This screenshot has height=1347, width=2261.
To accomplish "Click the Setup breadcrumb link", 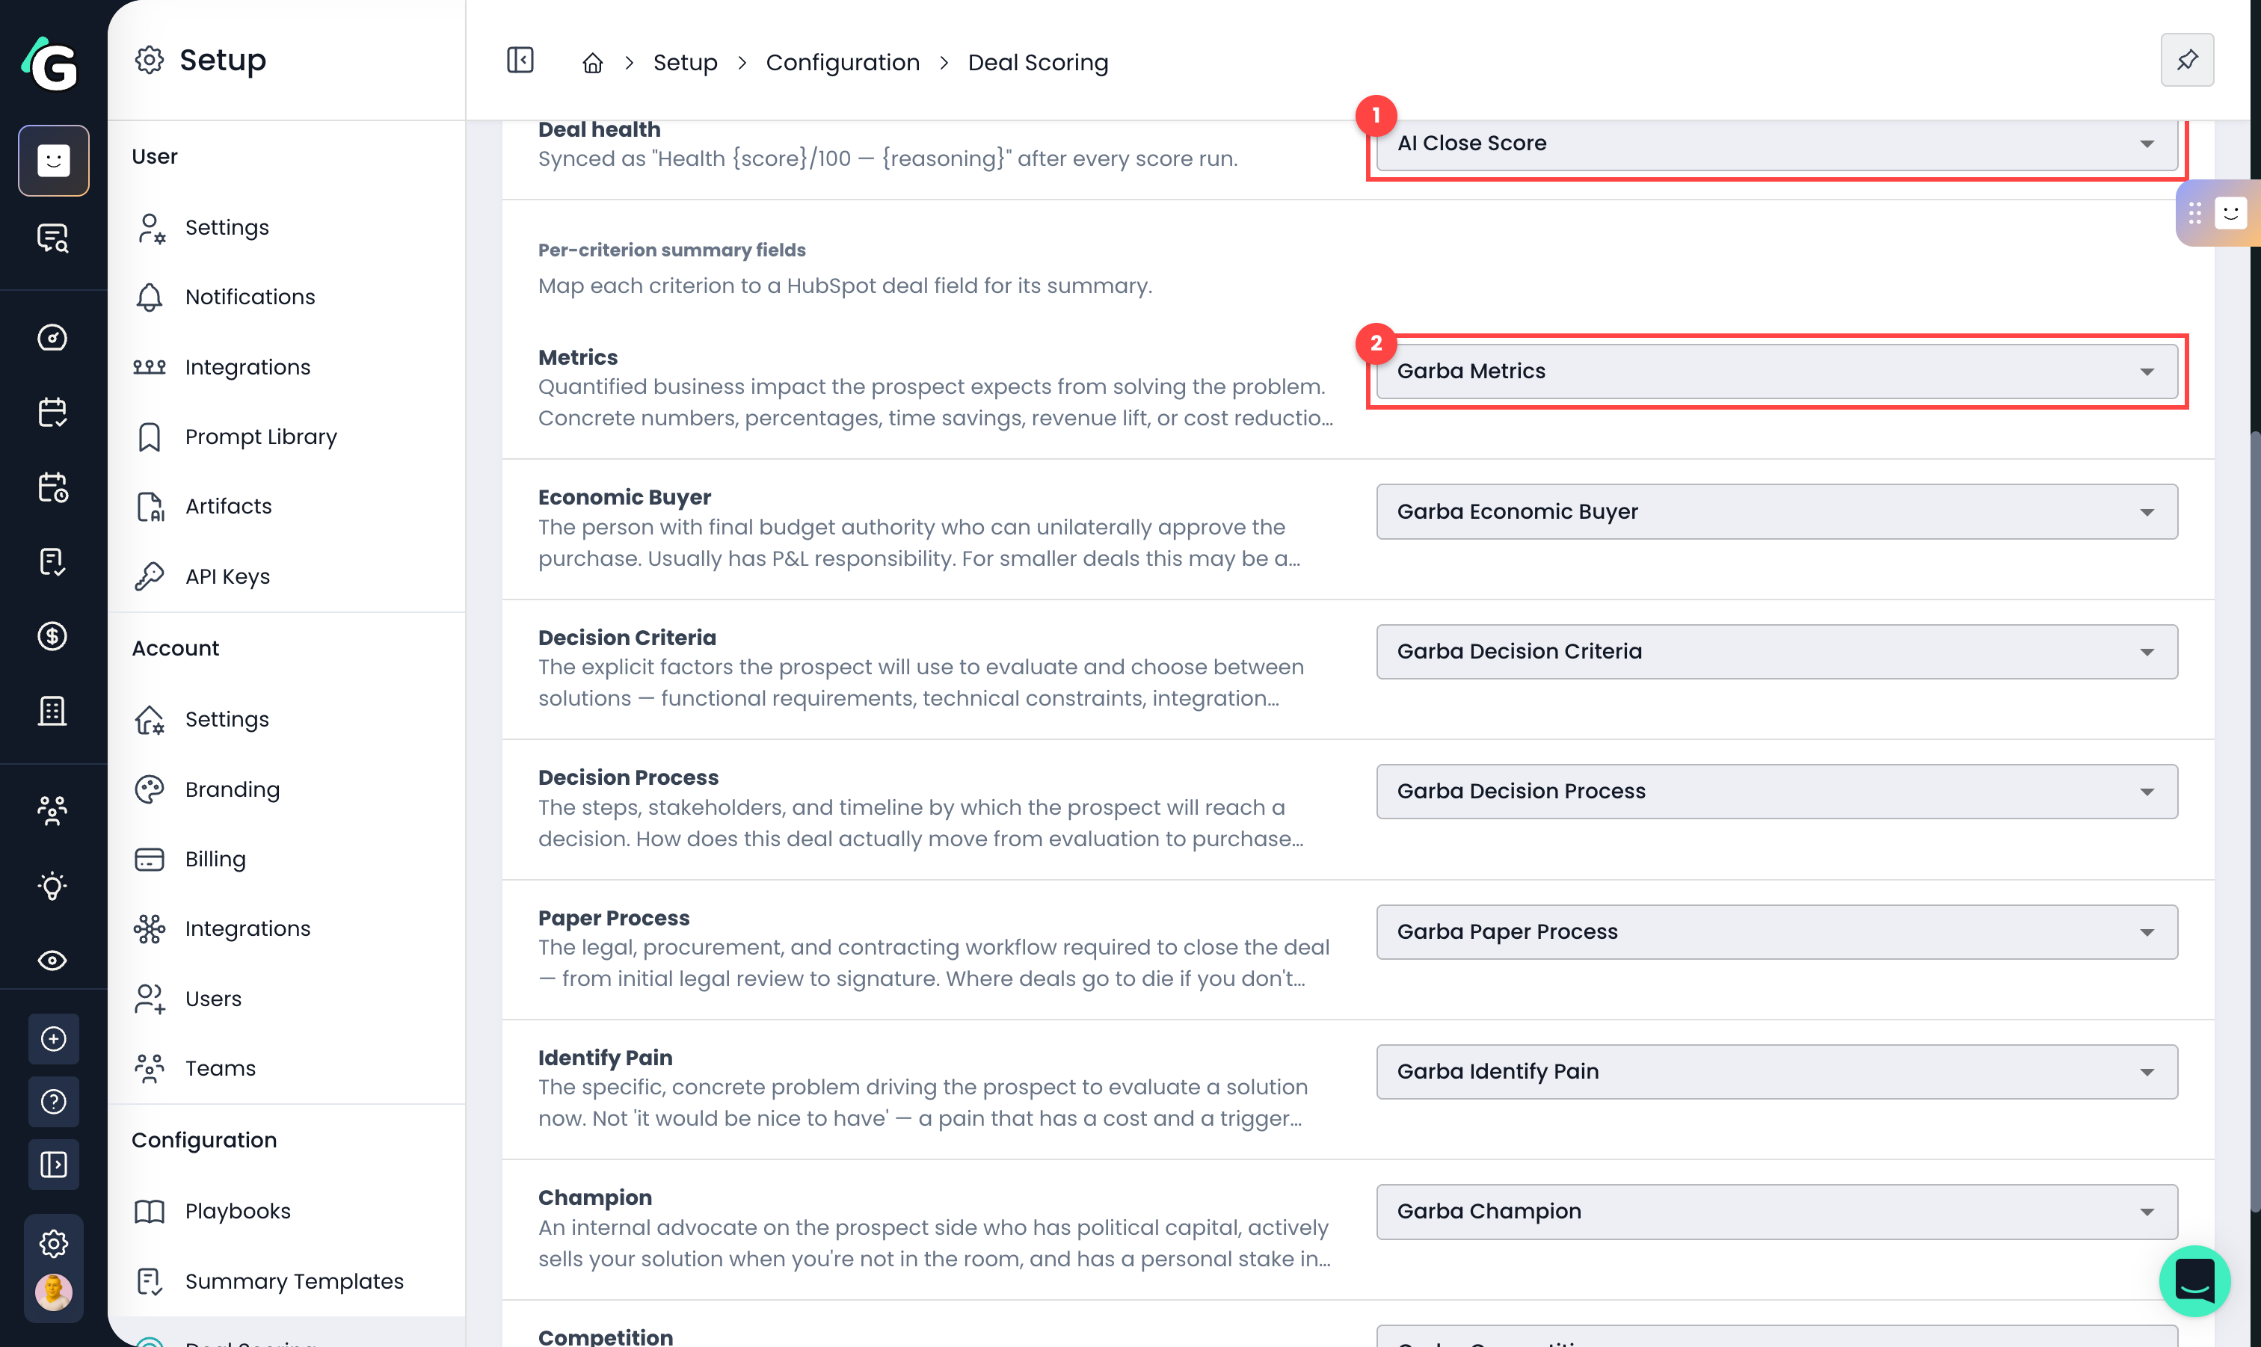I will click(686, 63).
